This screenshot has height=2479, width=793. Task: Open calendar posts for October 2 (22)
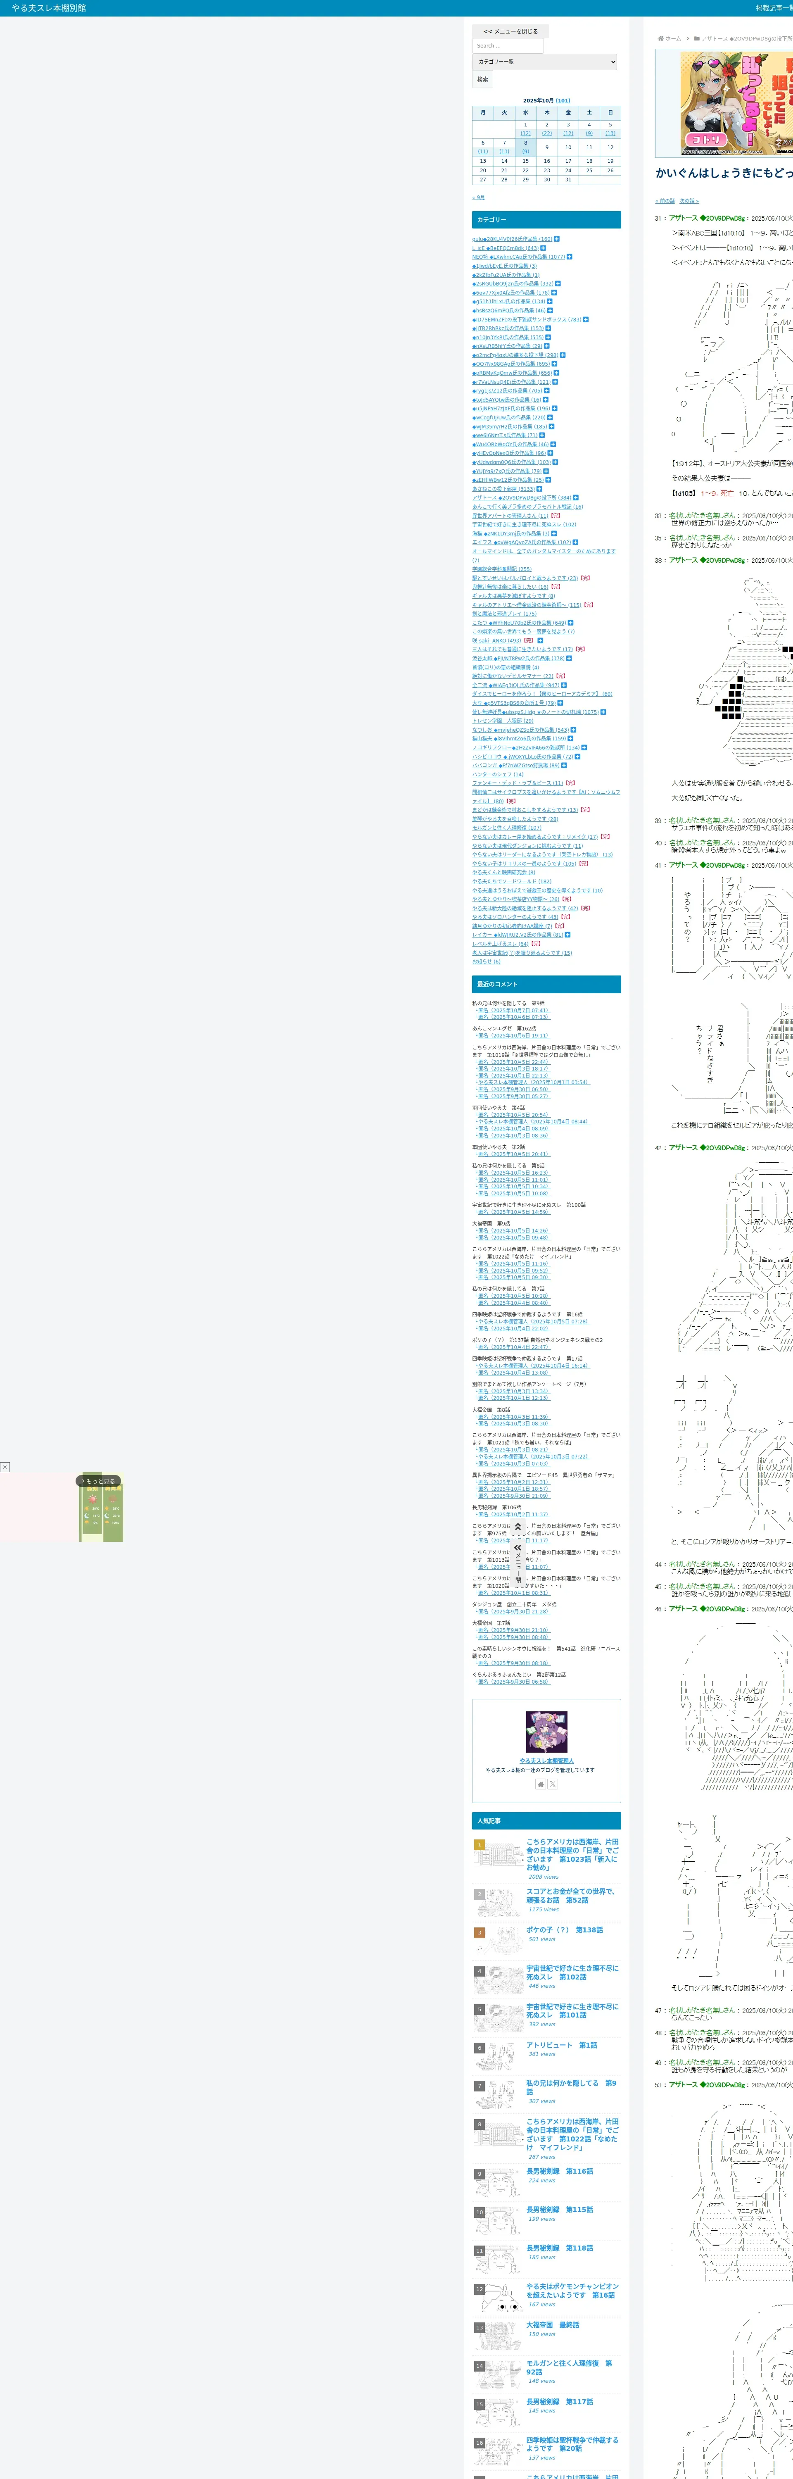point(546,134)
